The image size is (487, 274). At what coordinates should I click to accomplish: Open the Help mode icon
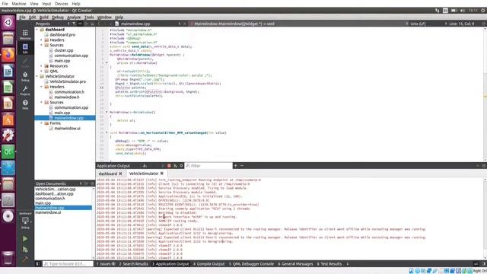[x=25, y=104]
